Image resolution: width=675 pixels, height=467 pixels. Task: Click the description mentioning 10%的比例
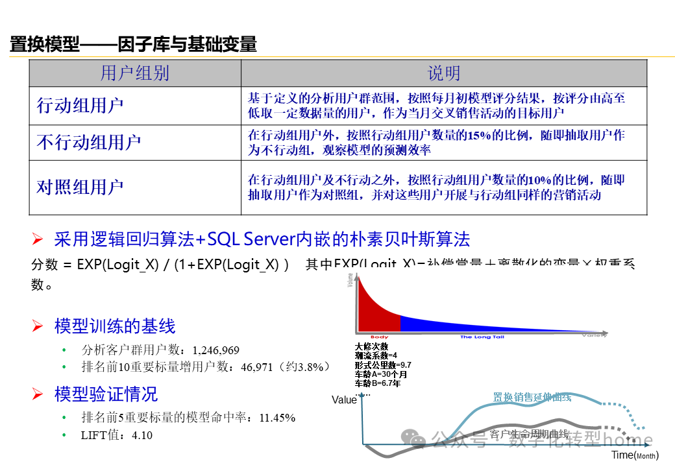click(436, 187)
